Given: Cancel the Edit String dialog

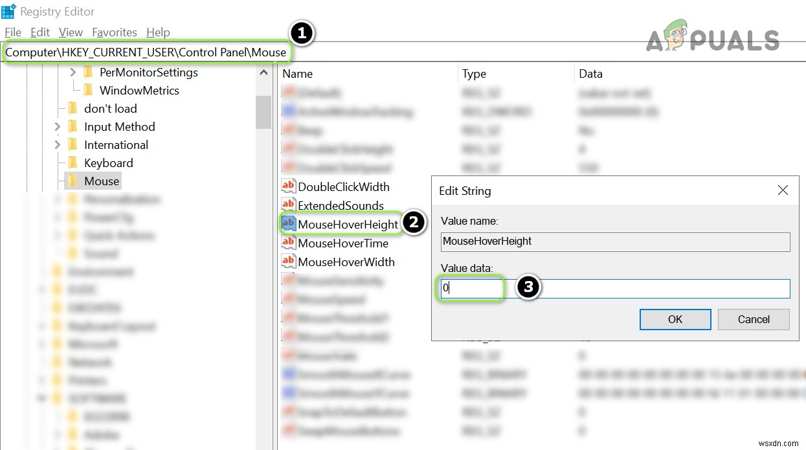Looking at the screenshot, I should [x=754, y=319].
